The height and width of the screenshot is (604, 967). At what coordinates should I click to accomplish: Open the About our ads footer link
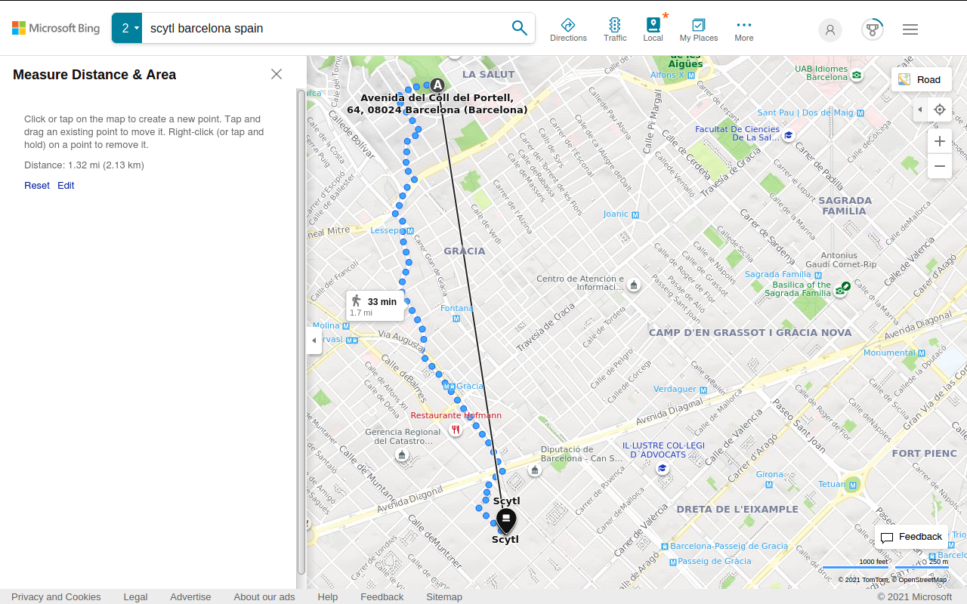click(x=264, y=596)
